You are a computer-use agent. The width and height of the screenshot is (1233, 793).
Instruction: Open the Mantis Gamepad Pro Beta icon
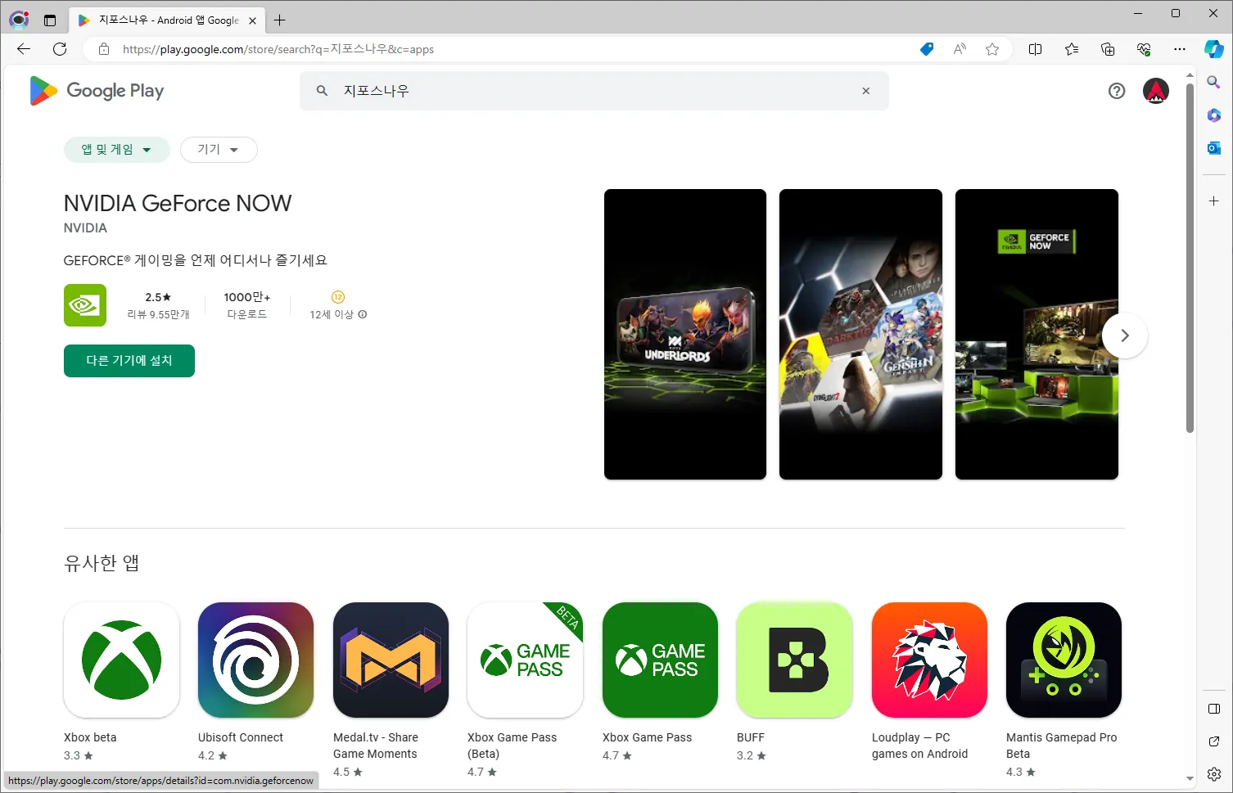[x=1064, y=660]
